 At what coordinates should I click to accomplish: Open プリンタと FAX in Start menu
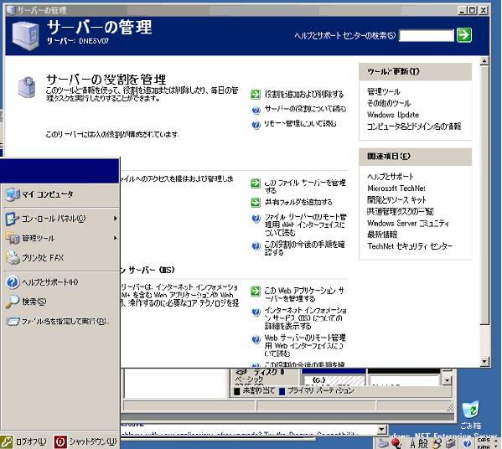[60, 258]
